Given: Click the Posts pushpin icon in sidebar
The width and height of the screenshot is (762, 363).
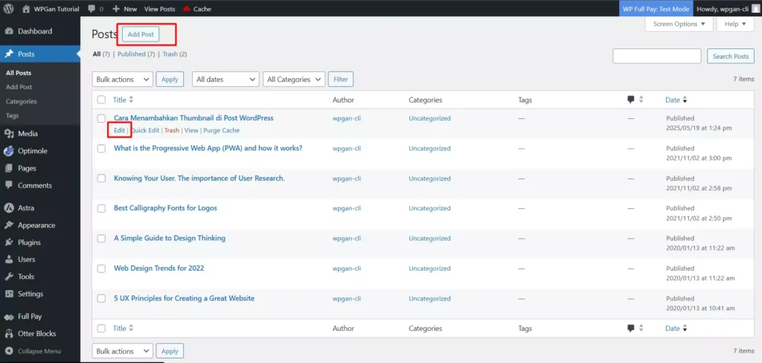Looking at the screenshot, I should coord(9,54).
